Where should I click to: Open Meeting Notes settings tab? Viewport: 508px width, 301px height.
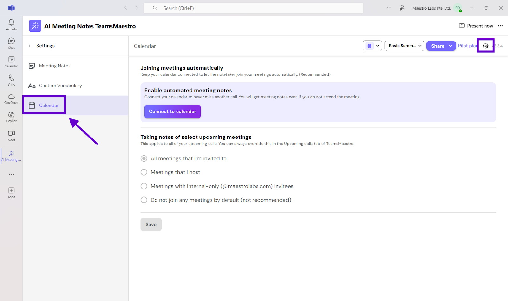coord(76,66)
